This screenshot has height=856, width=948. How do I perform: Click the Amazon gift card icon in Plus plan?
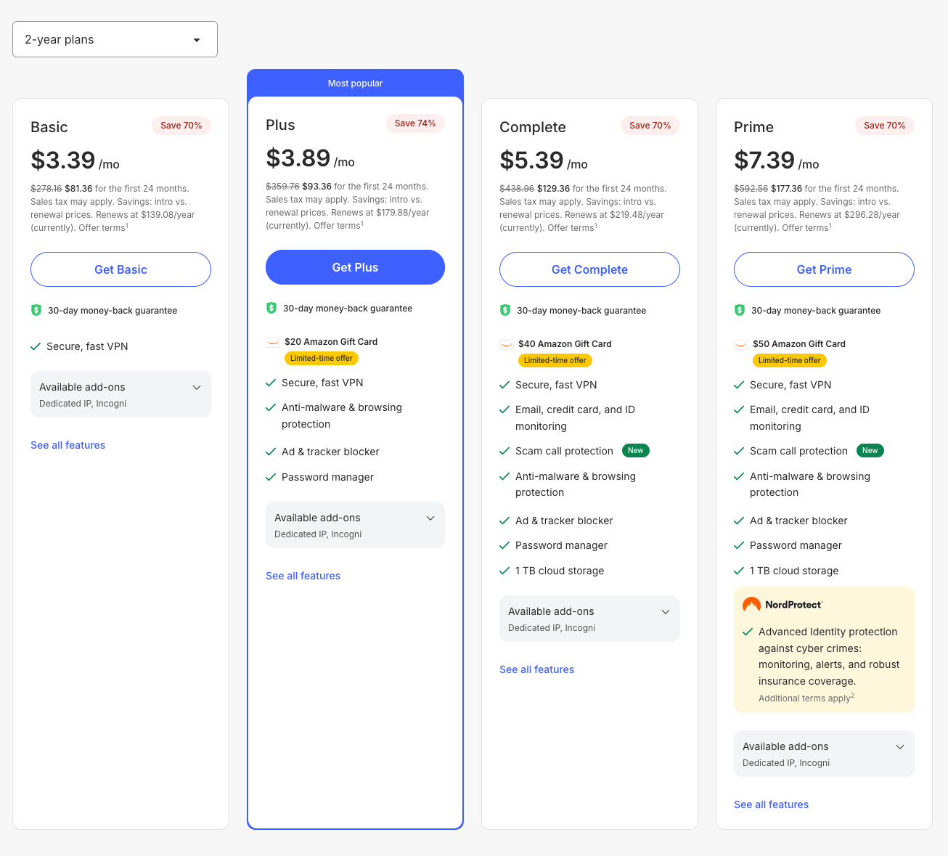pos(272,342)
